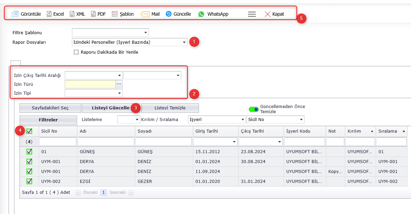The image size is (411, 214).
Task: Select EZGİ name cell
Action: [106, 181]
